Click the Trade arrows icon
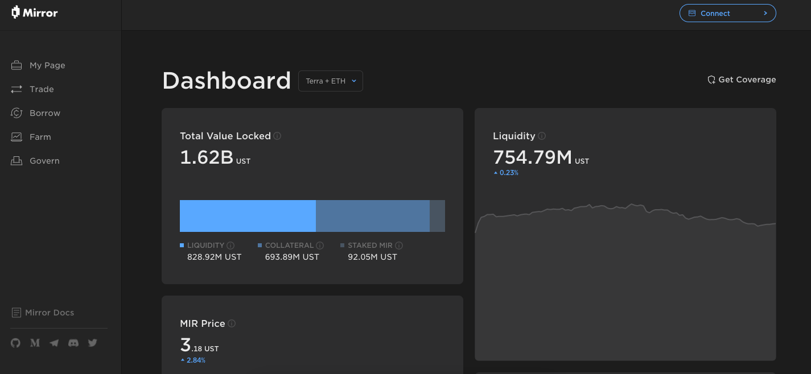Image resolution: width=811 pixels, height=374 pixels. (17, 89)
